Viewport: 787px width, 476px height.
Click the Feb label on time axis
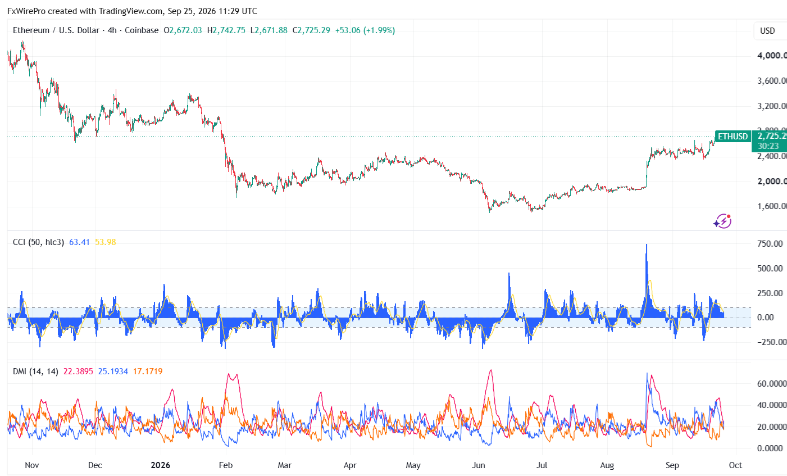pyautogui.click(x=226, y=465)
